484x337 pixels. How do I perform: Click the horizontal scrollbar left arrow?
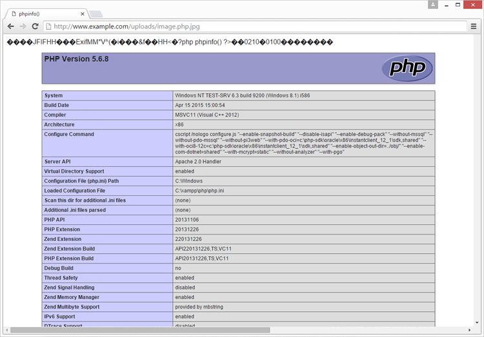[7, 330]
